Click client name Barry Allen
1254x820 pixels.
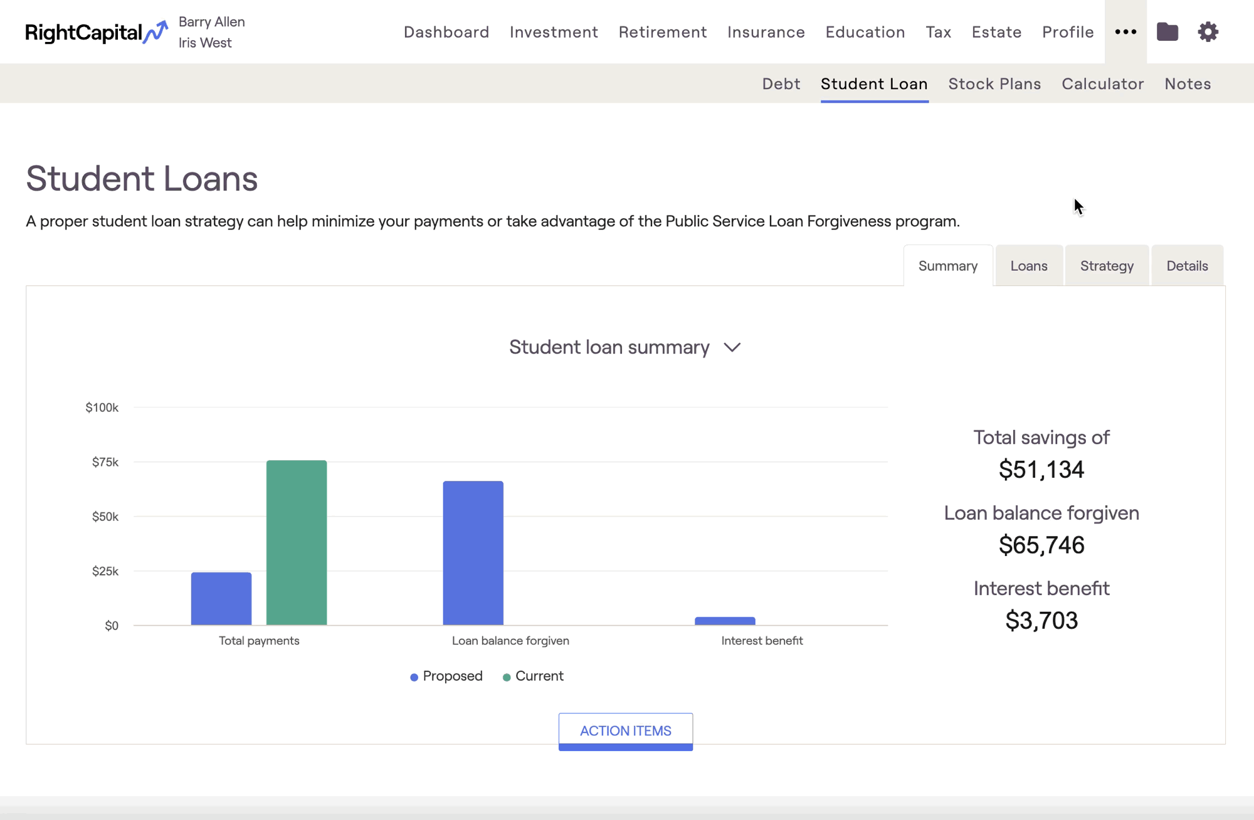tap(211, 22)
